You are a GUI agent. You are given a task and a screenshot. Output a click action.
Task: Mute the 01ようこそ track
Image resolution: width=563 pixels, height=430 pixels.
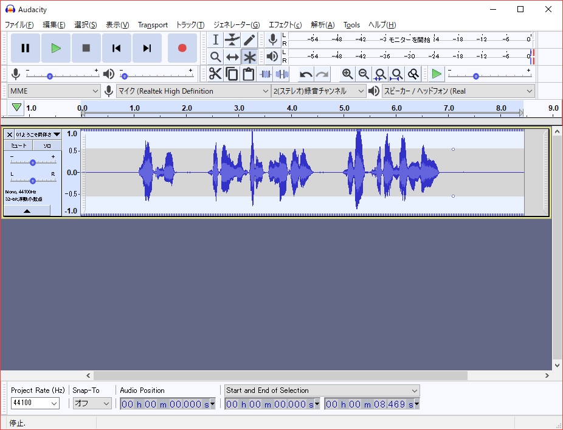coord(17,145)
